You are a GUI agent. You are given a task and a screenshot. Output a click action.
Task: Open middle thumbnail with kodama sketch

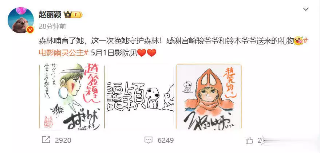tap(141, 97)
